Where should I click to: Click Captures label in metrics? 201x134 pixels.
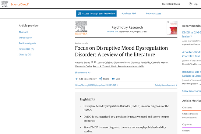tap(187, 124)
